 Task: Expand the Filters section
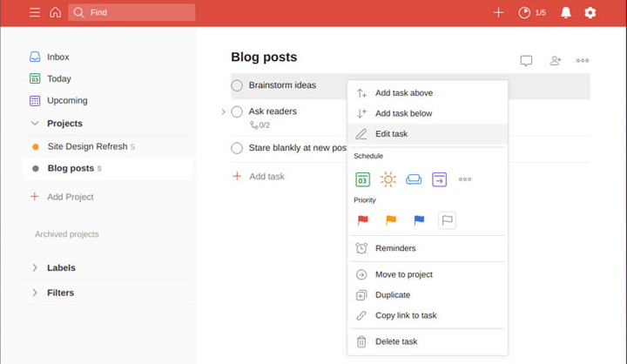coord(35,293)
